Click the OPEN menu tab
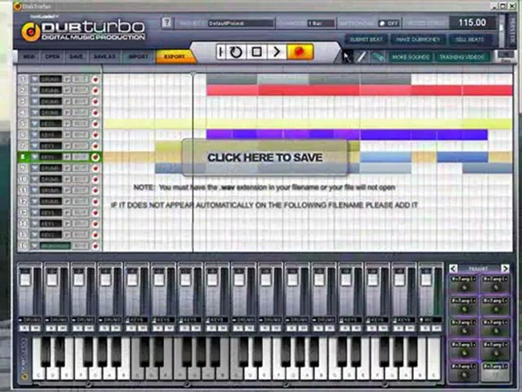Image resolution: width=522 pixels, height=392 pixels. (x=52, y=57)
